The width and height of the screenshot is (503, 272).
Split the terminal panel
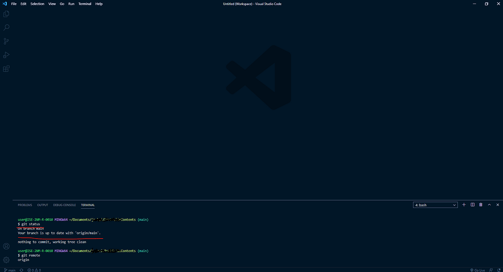(472, 204)
